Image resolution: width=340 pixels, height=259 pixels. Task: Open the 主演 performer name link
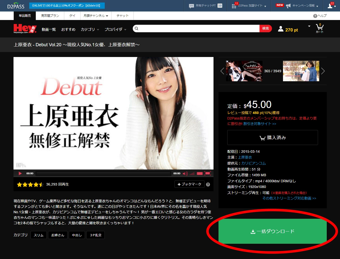coord(245,157)
